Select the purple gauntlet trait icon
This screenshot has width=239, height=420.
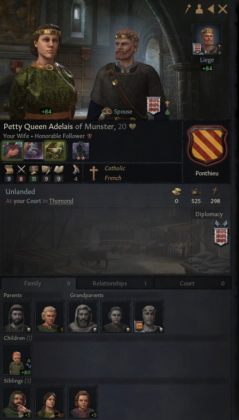[33, 151]
